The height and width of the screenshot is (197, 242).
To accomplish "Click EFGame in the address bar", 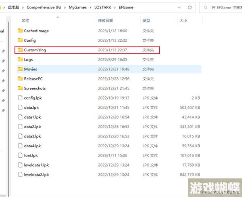I will (x=126, y=7).
